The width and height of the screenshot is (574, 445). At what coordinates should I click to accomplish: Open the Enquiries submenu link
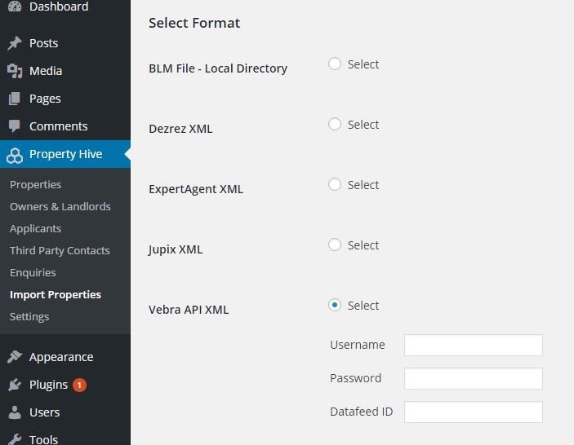[33, 272]
